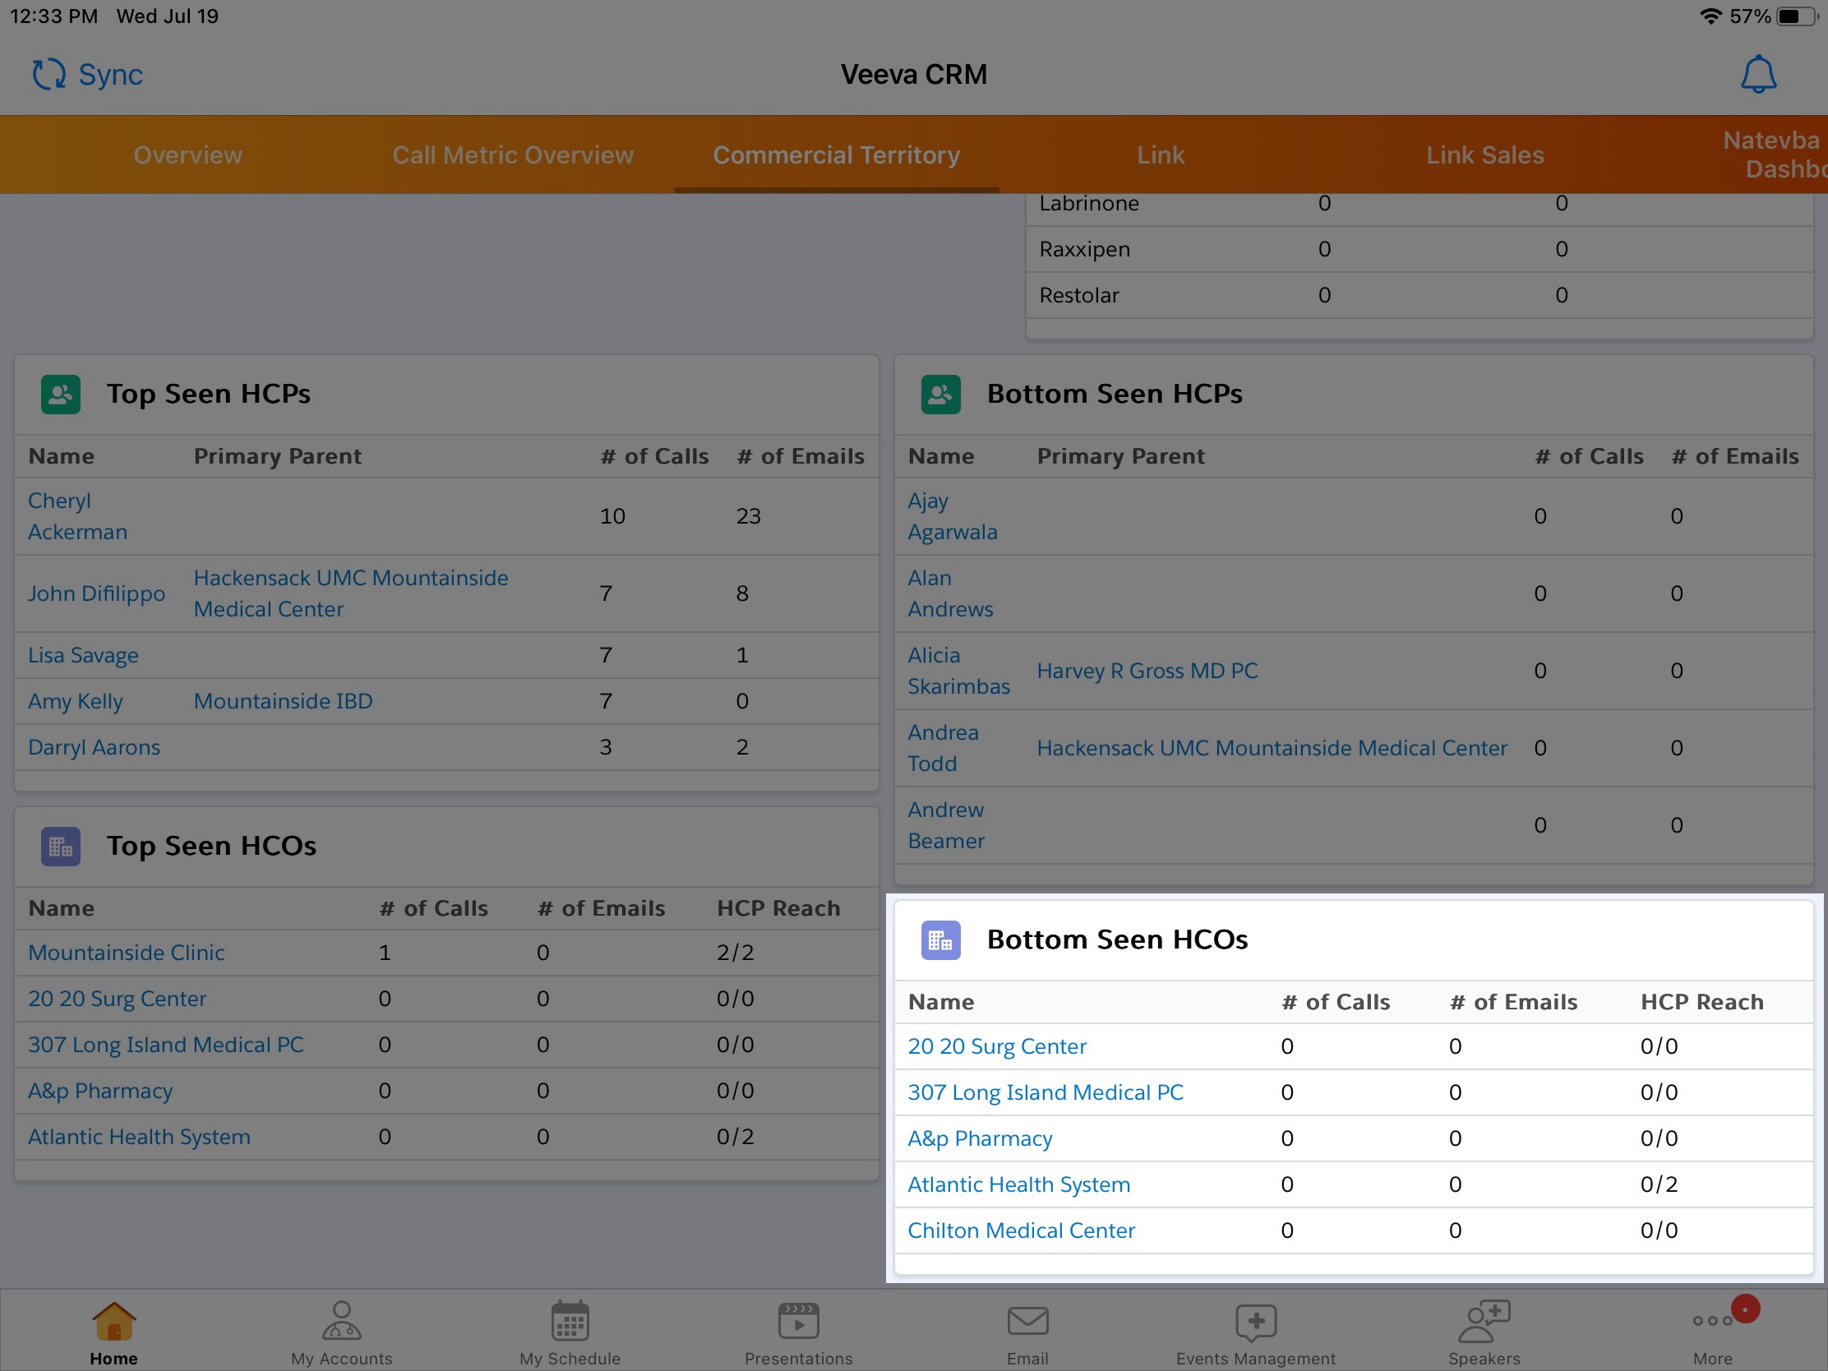1828x1371 pixels.
Task: Open 20 20 Surg Center in Bottom Seen HCOs
Action: pyautogui.click(x=997, y=1046)
